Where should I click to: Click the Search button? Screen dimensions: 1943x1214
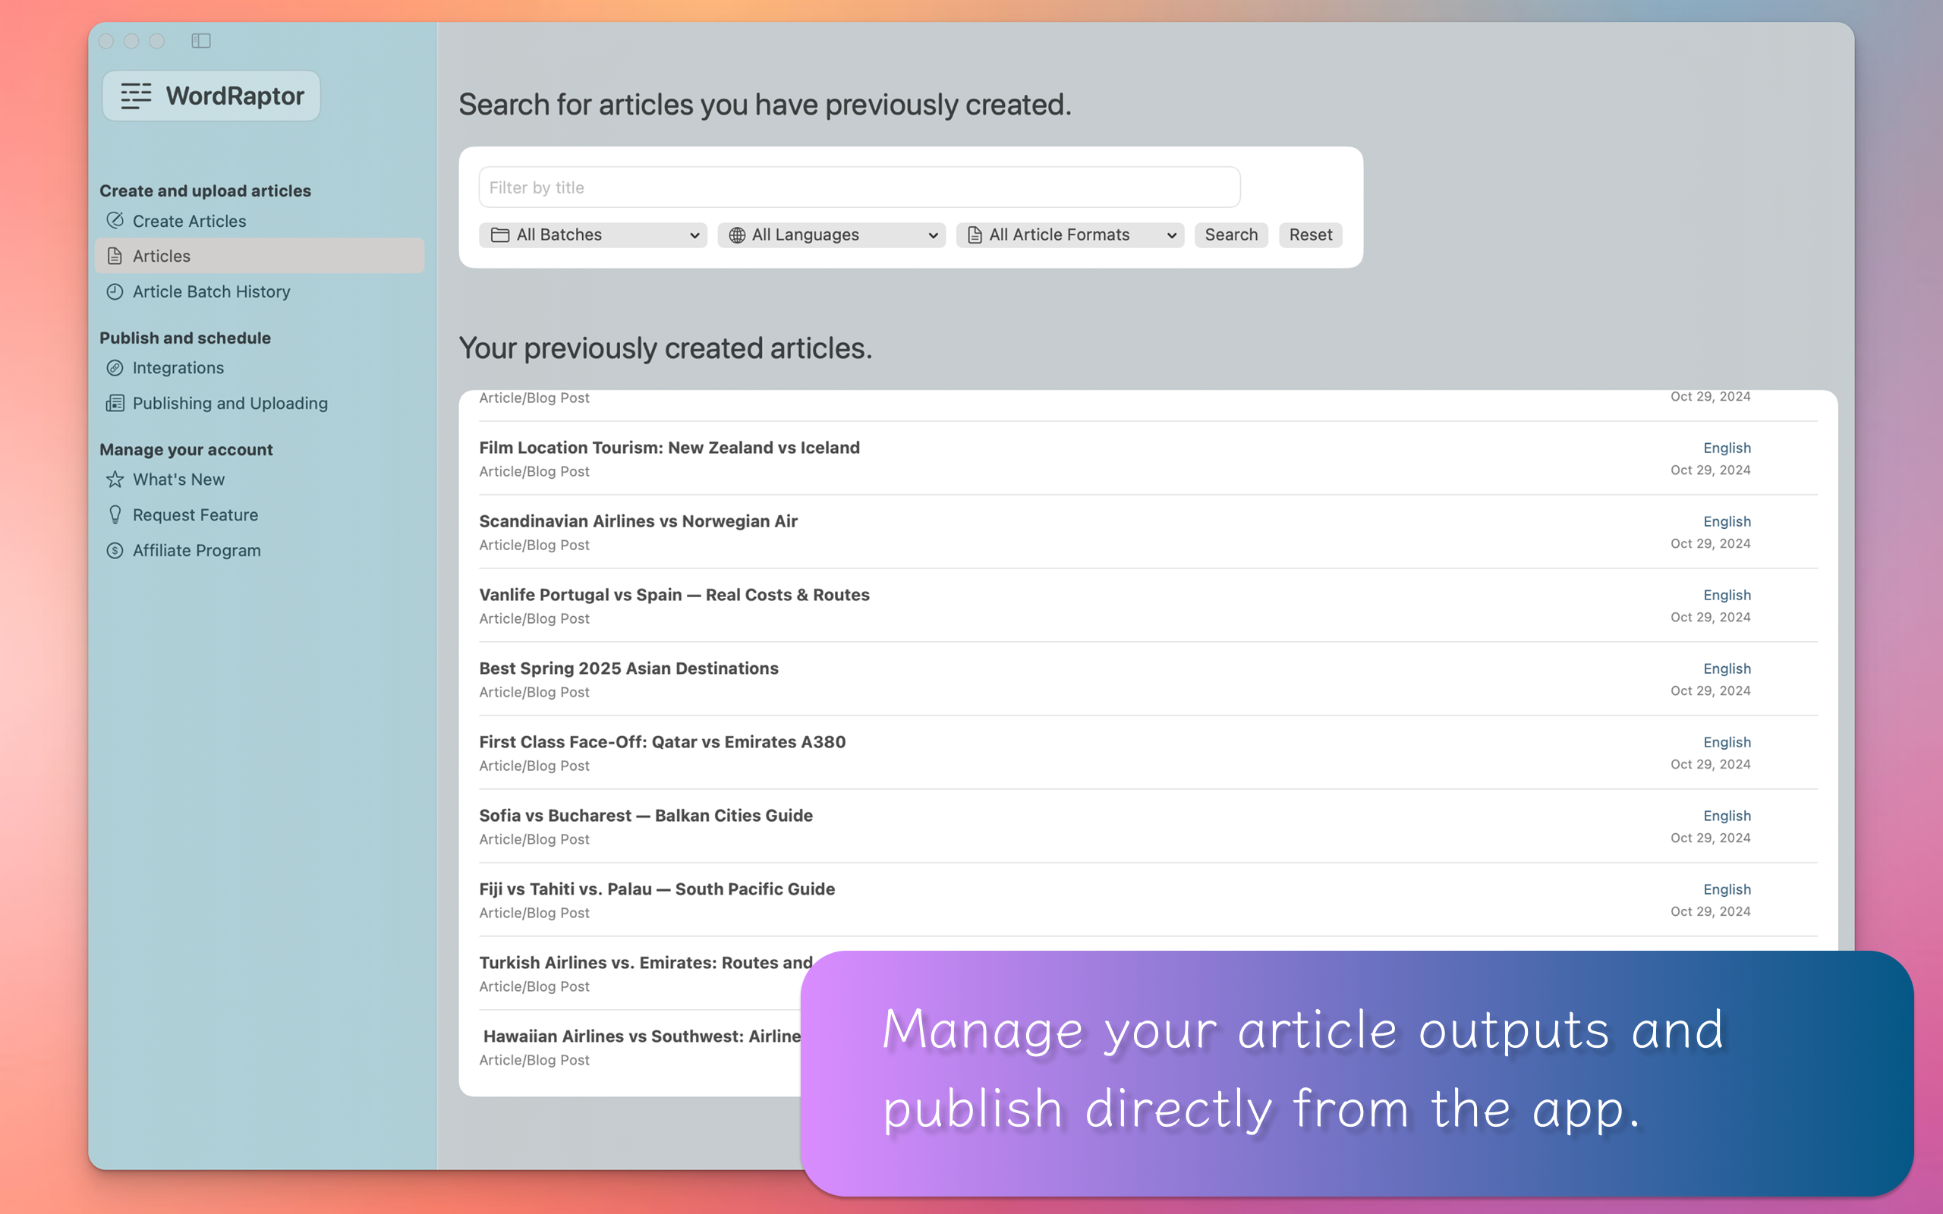click(x=1230, y=234)
